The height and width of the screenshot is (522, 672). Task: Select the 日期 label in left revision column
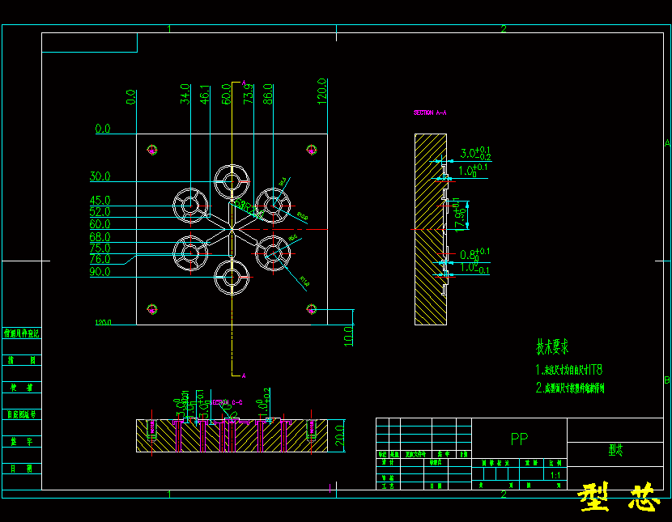tap(21, 469)
